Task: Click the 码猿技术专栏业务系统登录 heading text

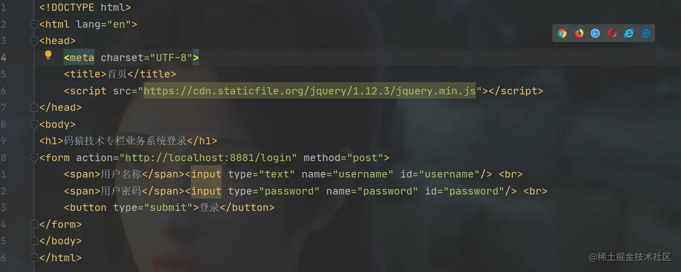Action: (x=125, y=141)
